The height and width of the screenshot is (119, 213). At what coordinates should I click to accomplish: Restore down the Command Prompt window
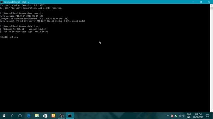point(201,2)
